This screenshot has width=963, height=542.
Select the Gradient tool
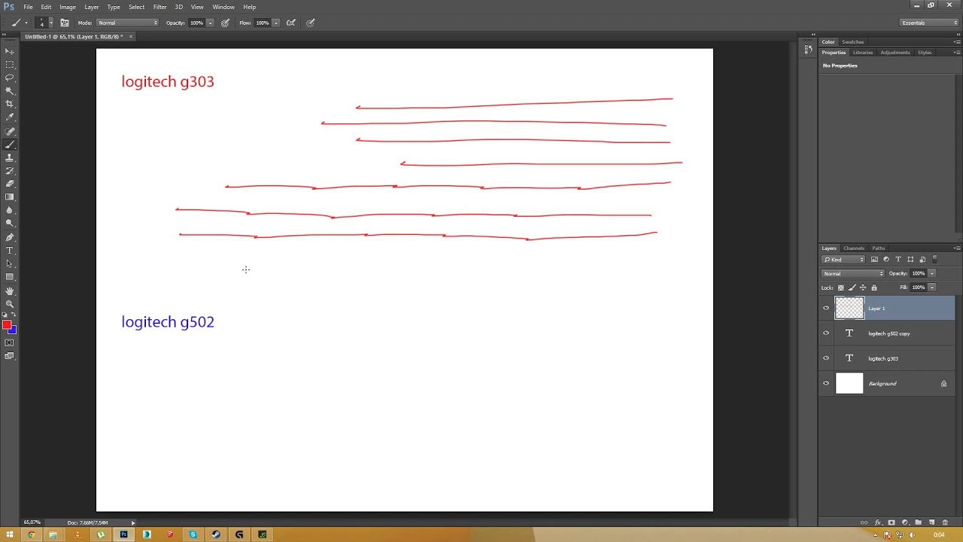pos(10,197)
